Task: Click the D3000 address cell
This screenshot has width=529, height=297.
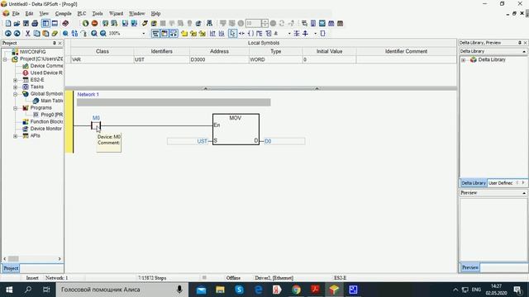Action: point(219,59)
